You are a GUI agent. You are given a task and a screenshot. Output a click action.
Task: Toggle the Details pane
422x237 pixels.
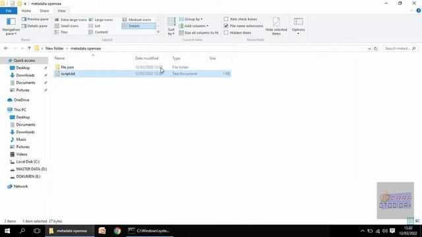coord(34,26)
